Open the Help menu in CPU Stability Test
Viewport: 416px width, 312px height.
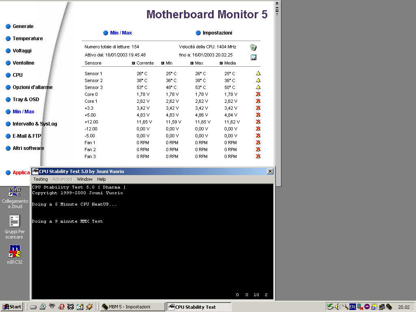point(101,179)
